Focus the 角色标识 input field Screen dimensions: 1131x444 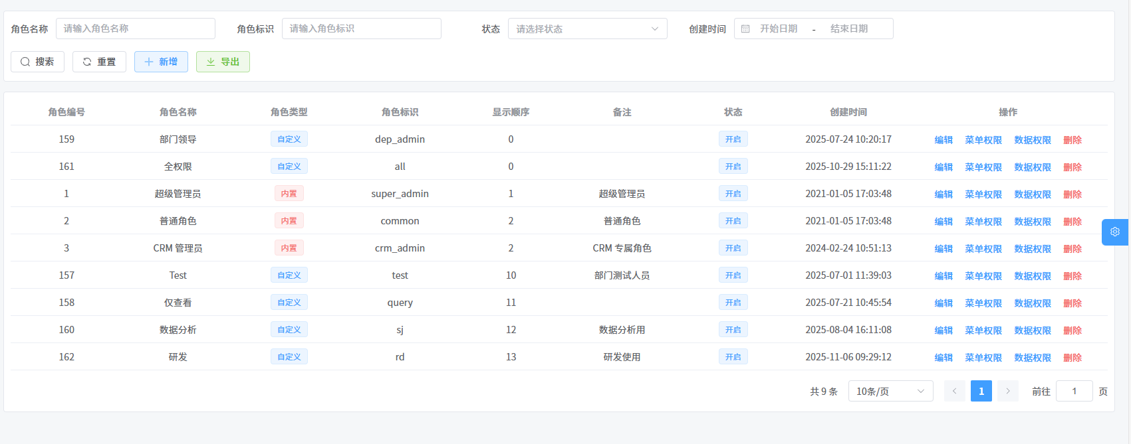tap(362, 29)
